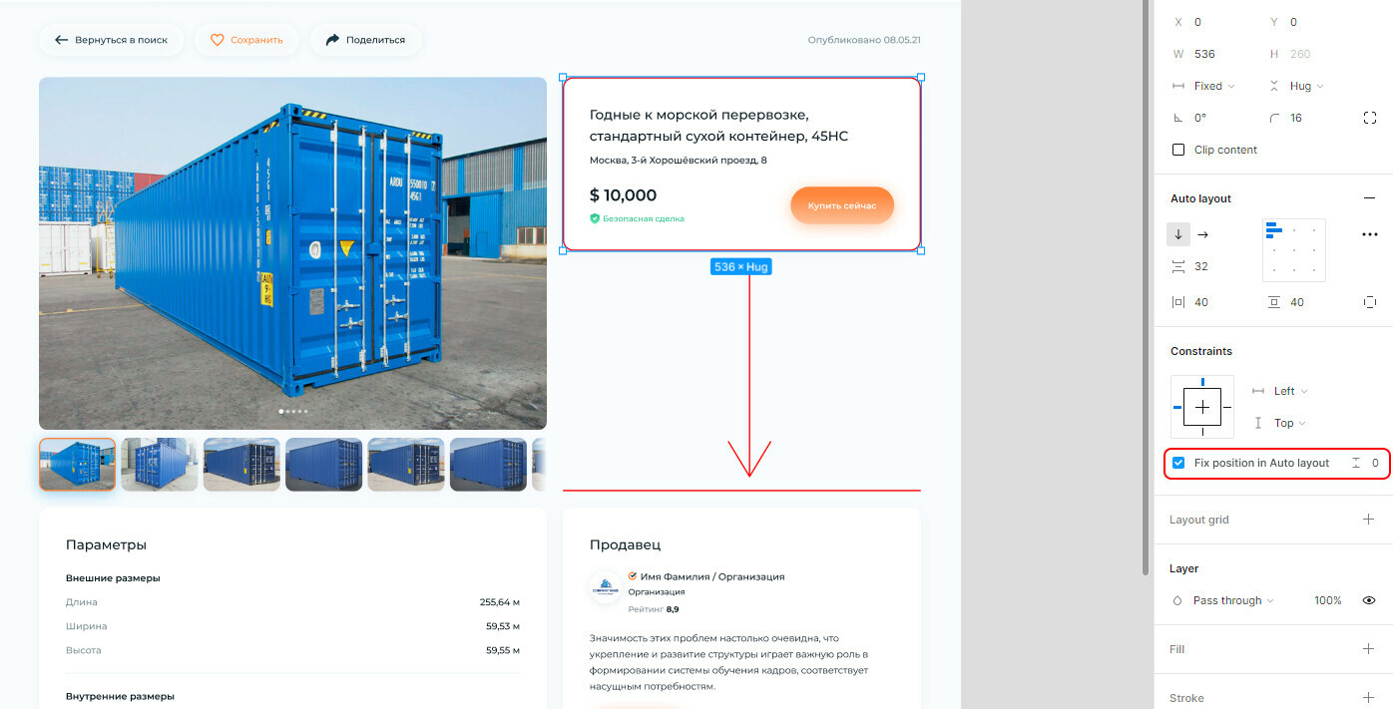Screen dimensions: 1393x709
Task: Click the width field showing 536
Action: coord(1204,54)
